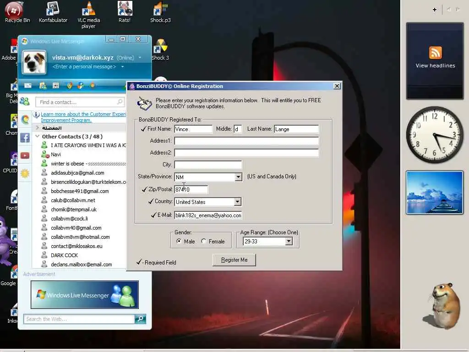Open the Konfabulator desktop shortcut

click(x=53, y=12)
